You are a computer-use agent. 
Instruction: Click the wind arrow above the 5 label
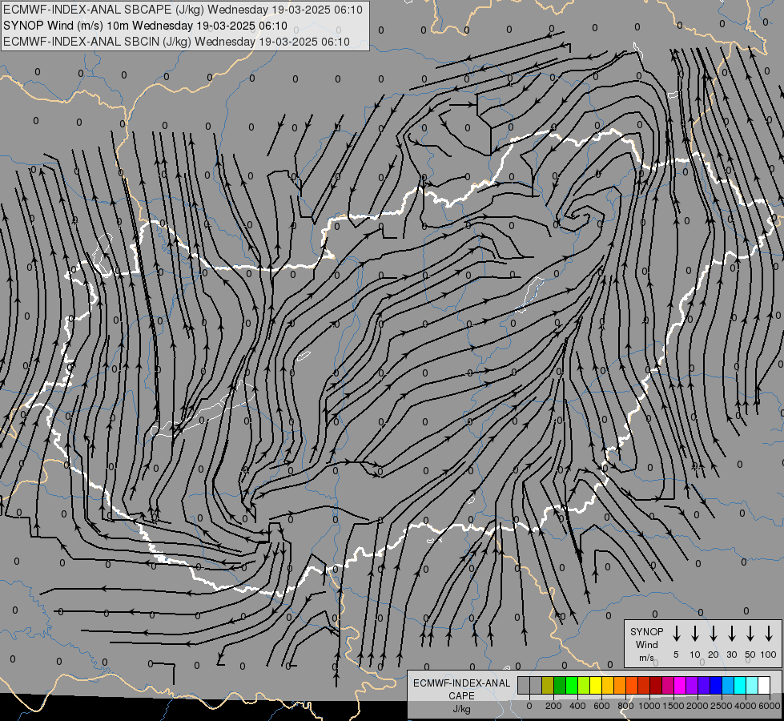point(676,634)
